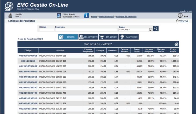
Task: Click the home icon in store header
Action: point(176,44)
